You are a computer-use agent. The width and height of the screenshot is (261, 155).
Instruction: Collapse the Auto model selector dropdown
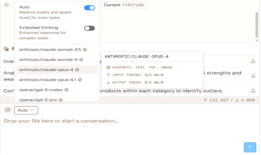(26, 110)
